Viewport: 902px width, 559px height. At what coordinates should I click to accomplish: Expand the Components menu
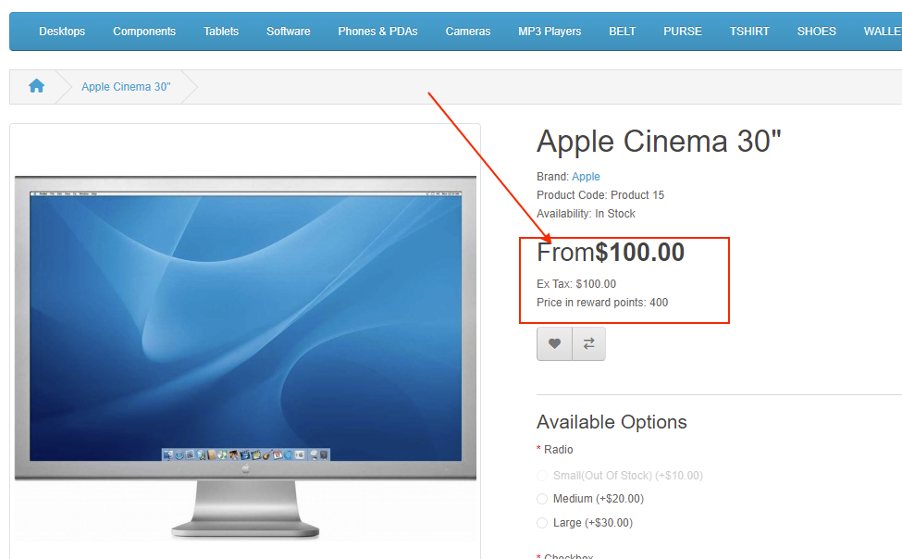[x=144, y=31]
